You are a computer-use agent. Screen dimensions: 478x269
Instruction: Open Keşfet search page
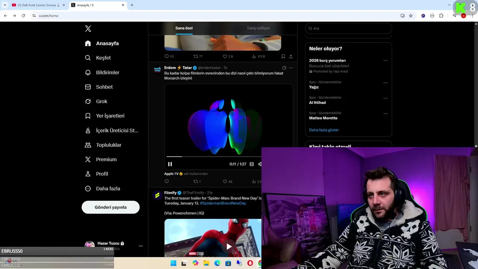click(x=98, y=58)
